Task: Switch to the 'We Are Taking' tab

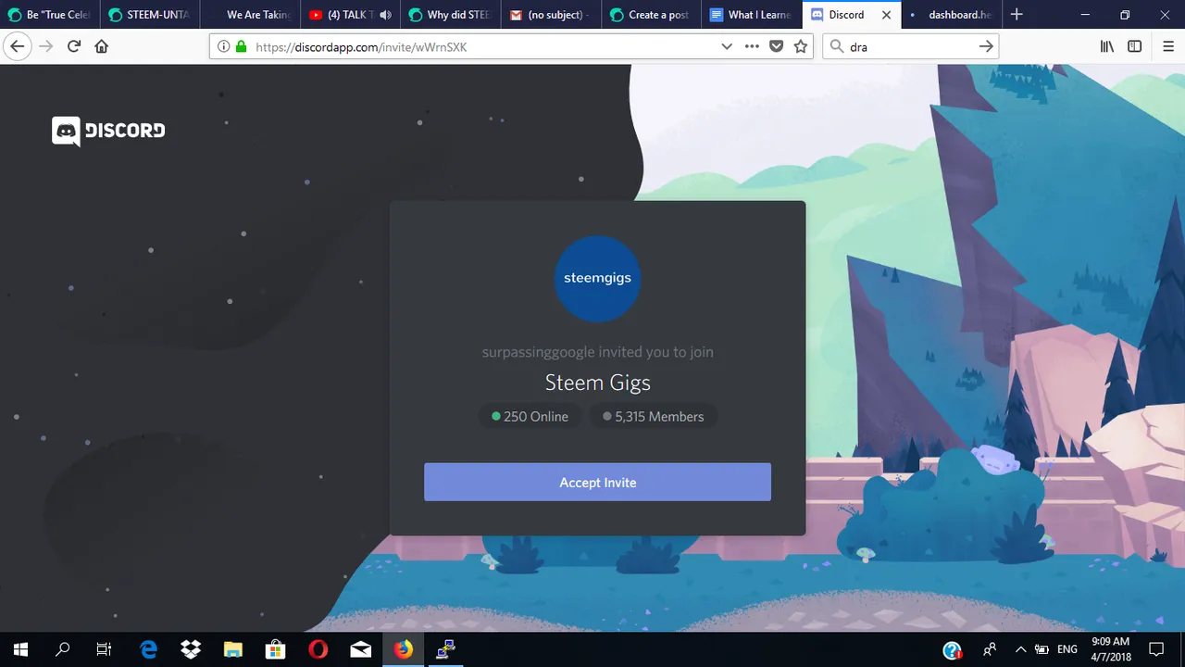Action: 250,15
